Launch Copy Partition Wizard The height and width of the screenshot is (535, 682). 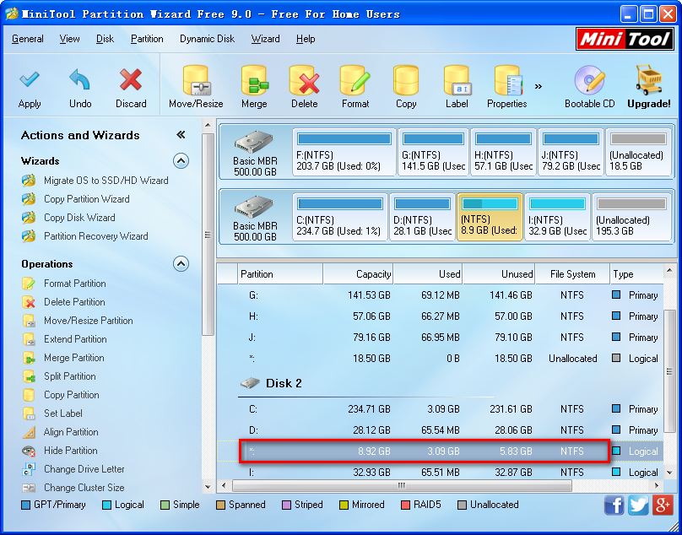76,199
